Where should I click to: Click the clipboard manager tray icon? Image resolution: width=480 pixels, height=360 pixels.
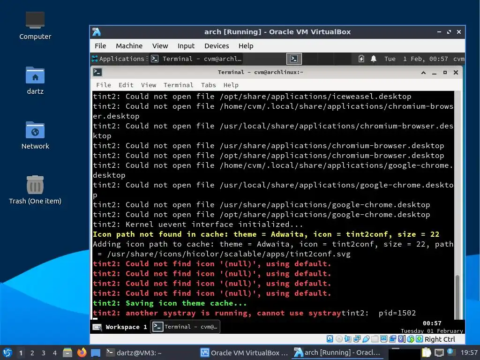pyautogui.click(x=426, y=352)
